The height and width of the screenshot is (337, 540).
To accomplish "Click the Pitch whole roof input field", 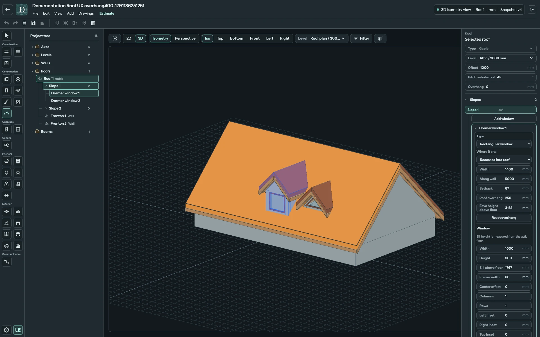I will coord(501,77).
